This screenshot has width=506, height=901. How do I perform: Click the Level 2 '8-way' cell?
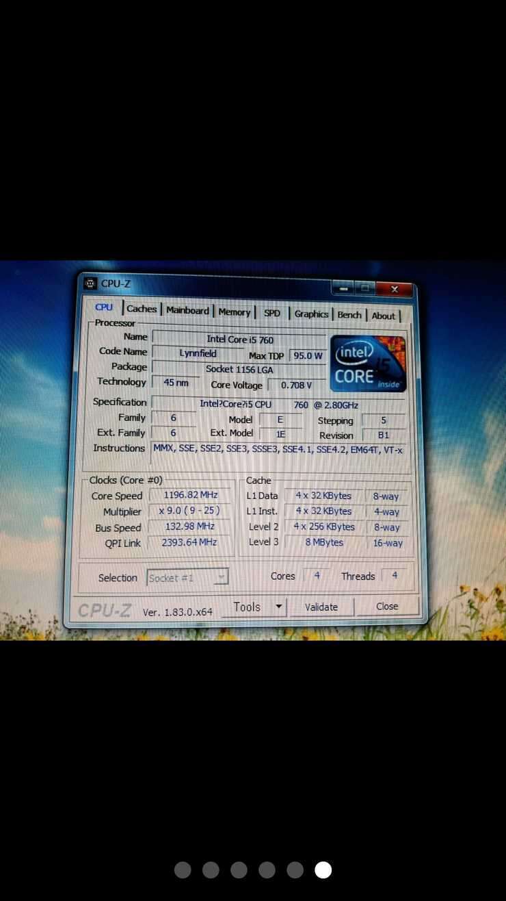[386, 528]
